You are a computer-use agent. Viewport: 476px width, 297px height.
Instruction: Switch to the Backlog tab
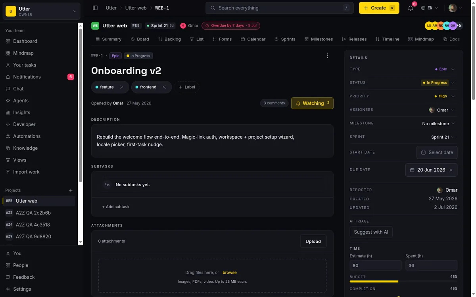[x=169, y=39]
